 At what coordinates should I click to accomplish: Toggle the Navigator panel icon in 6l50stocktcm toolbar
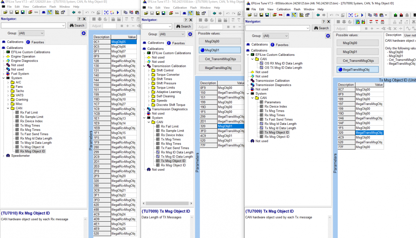coord(294,15)
